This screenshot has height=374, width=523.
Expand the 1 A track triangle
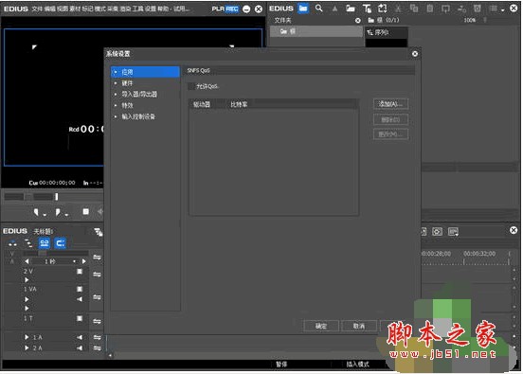click(27, 337)
